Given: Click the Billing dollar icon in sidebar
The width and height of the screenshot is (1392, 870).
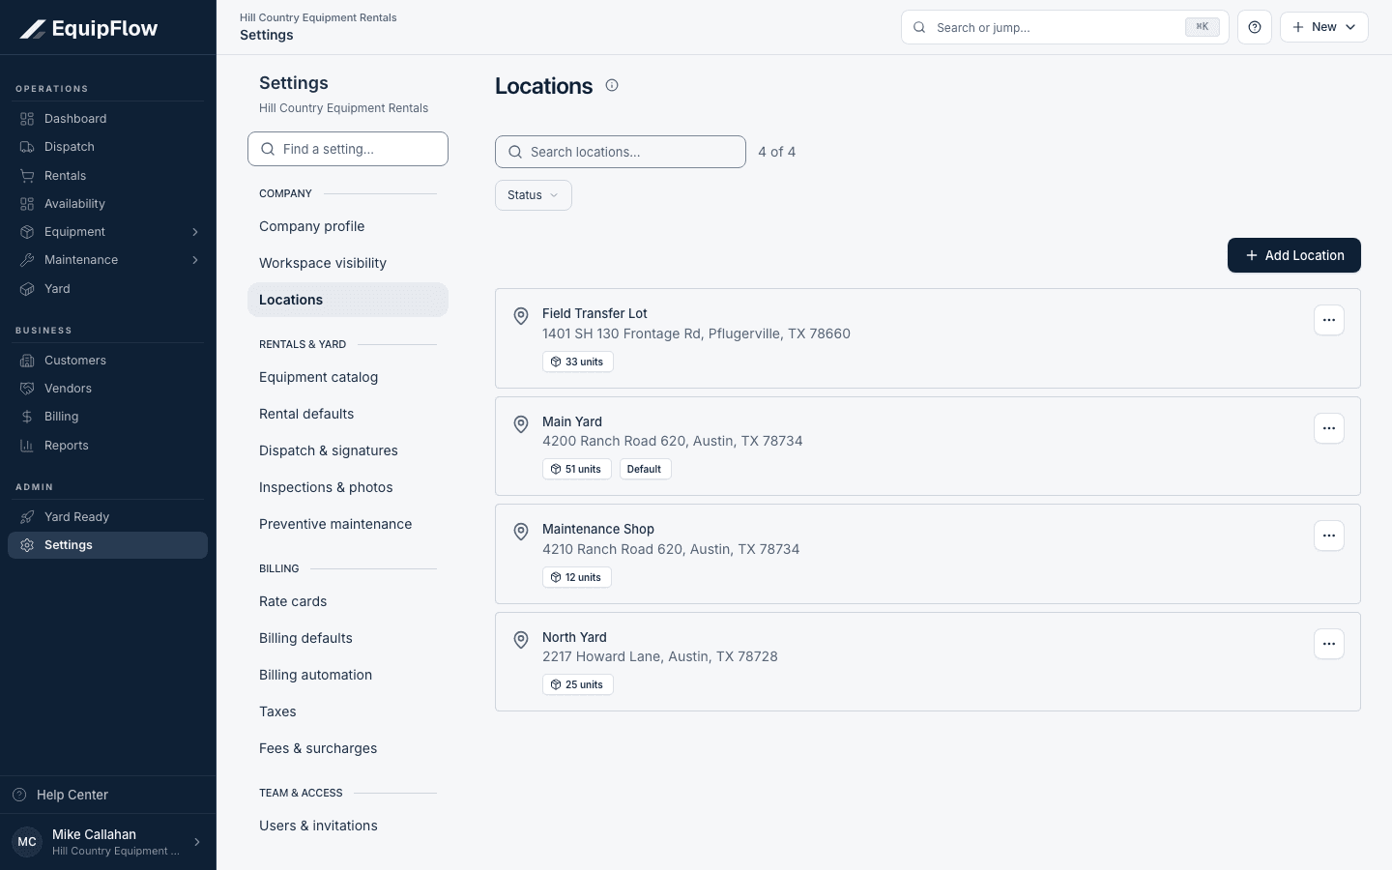Looking at the screenshot, I should point(27,417).
